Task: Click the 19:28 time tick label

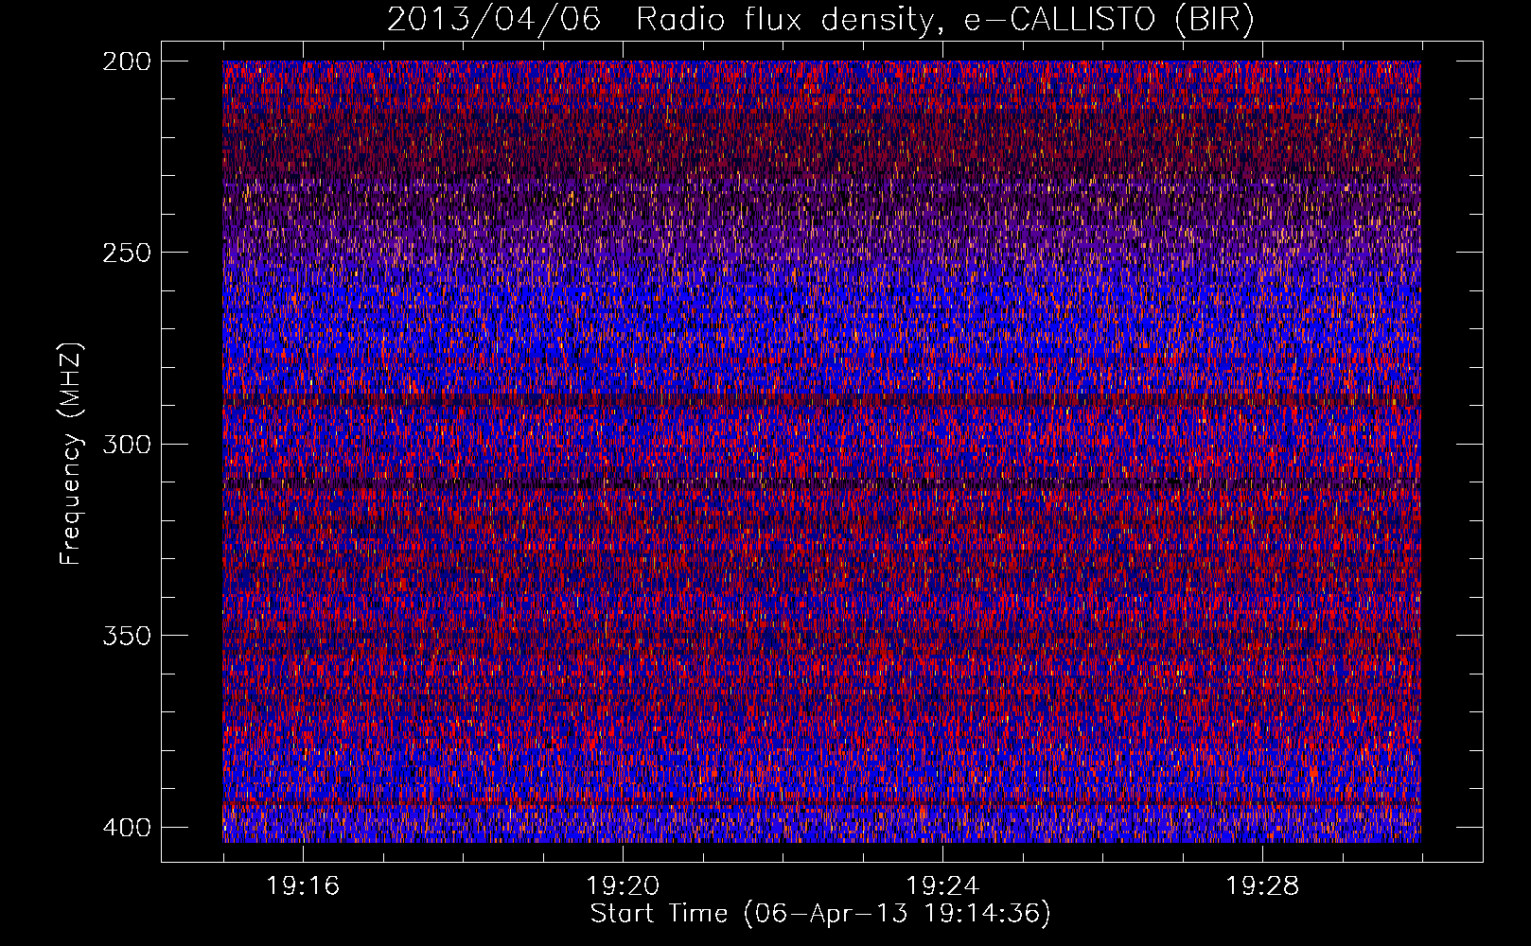Action: 1262,885
